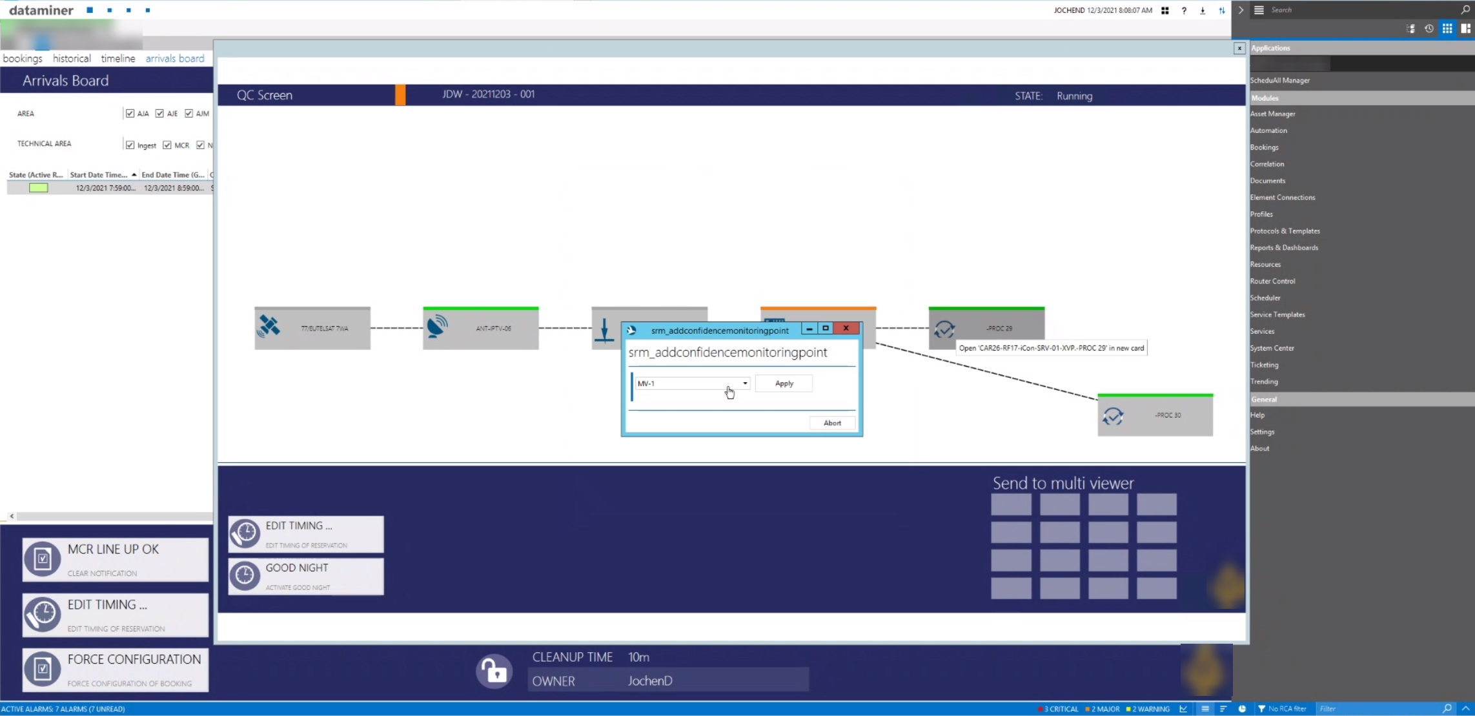Click Apply in the confidence monitoring dialog
This screenshot has height=716, width=1475.
click(784, 384)
